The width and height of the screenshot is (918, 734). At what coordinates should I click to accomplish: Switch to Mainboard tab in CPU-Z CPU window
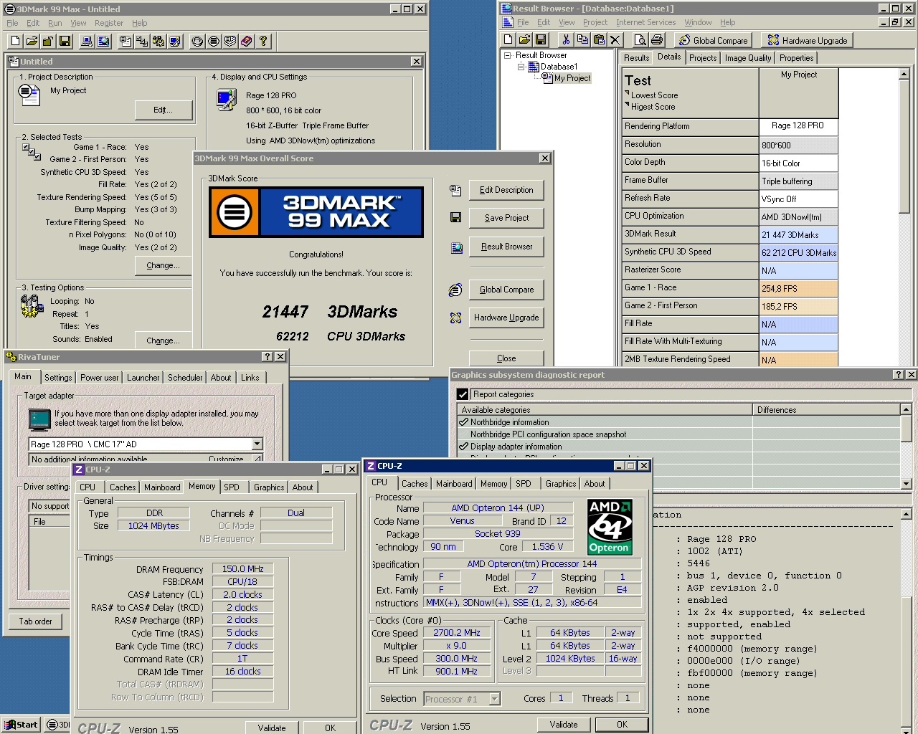[x=454, y=484]
